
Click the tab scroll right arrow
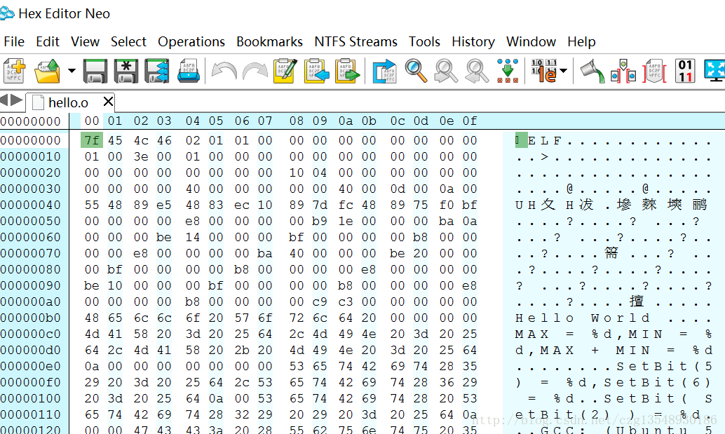[17, 100]
